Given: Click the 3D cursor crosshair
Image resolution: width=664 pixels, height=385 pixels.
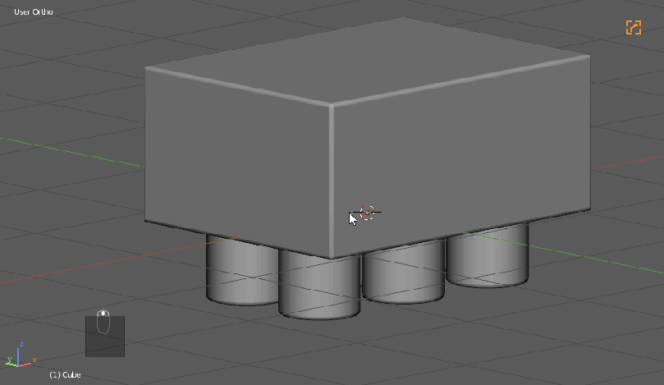Looking at the screenshot, I should (368, 213).
